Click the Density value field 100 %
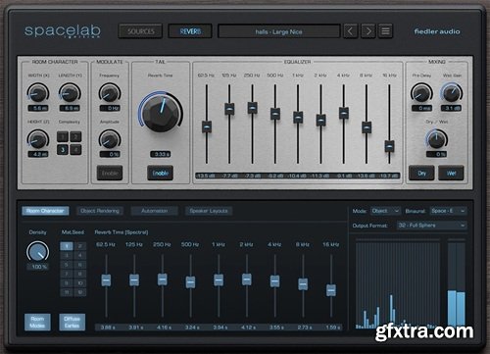 [38, 267]
